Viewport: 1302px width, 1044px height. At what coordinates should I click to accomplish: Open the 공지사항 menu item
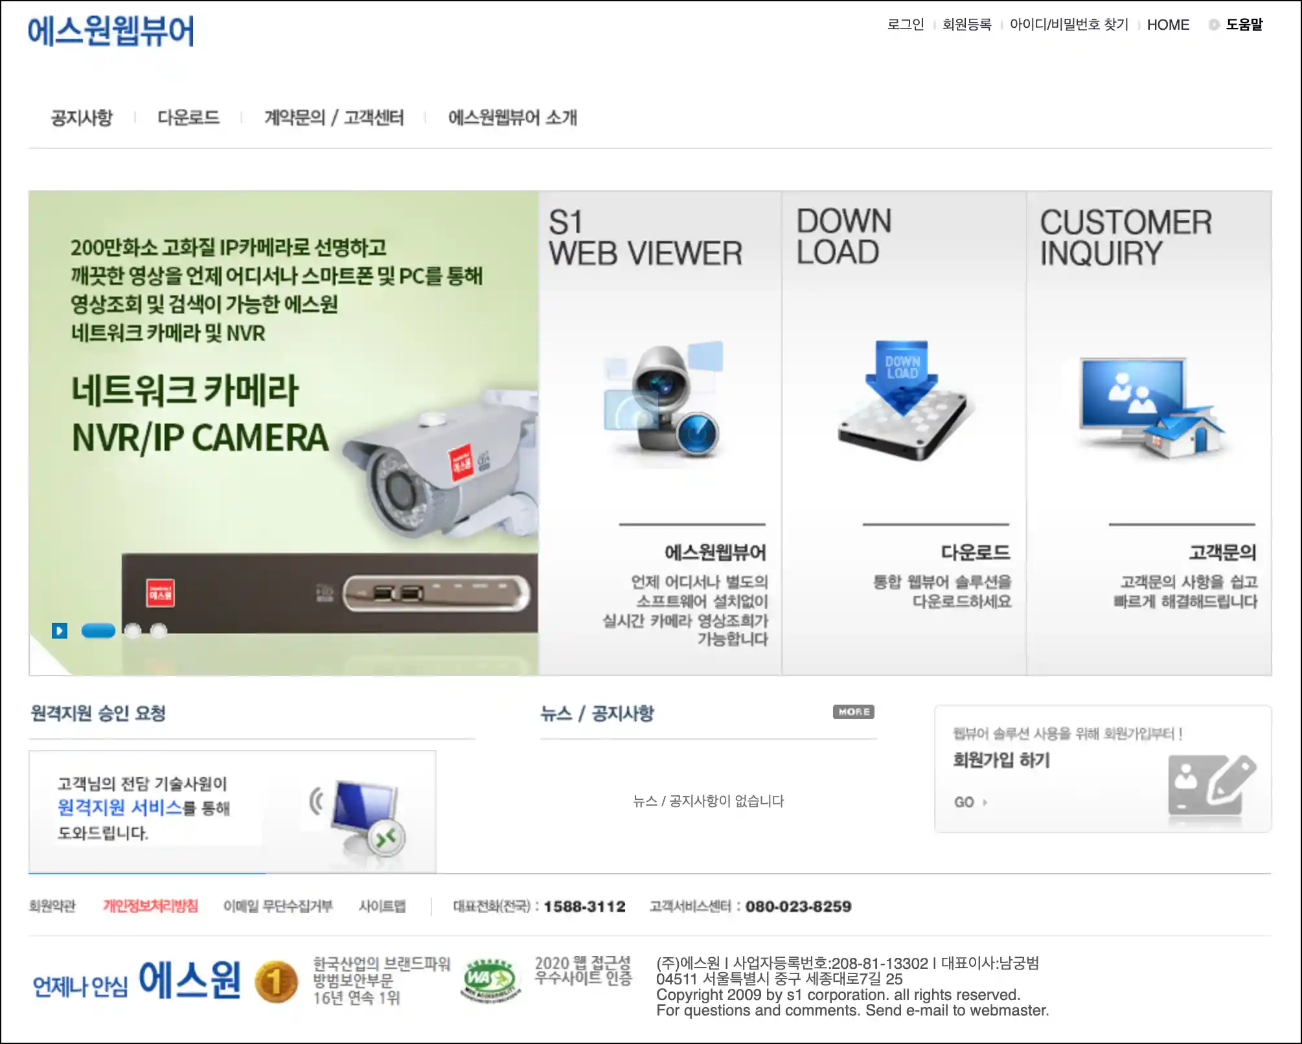82,117
